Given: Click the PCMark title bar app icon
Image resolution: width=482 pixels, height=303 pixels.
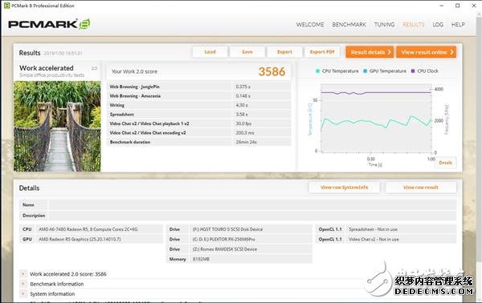Looking at the screenshot, I should click(x=6, y=6).
